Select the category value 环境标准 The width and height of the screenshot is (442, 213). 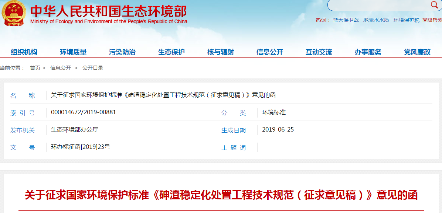(274, 112)
